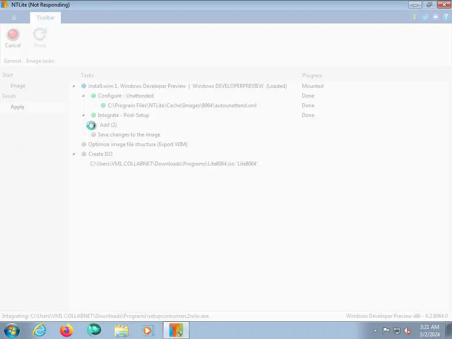The height and width of the screenshot is (339, 452).
Task: Select the Integrate - Post-Setup row
Action: point(124,115)
